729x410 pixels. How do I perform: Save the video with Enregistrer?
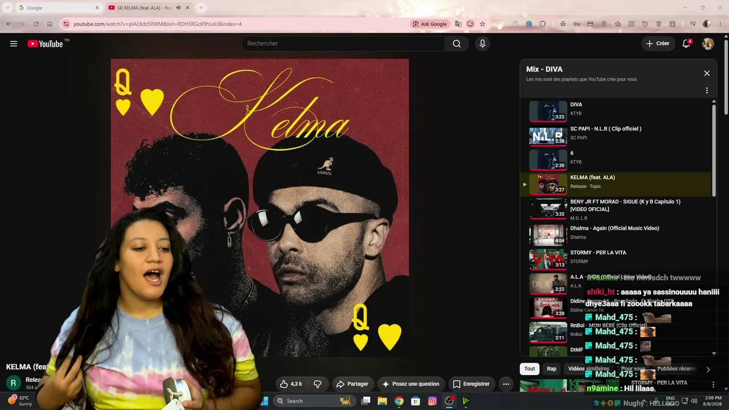pos(471,384)
